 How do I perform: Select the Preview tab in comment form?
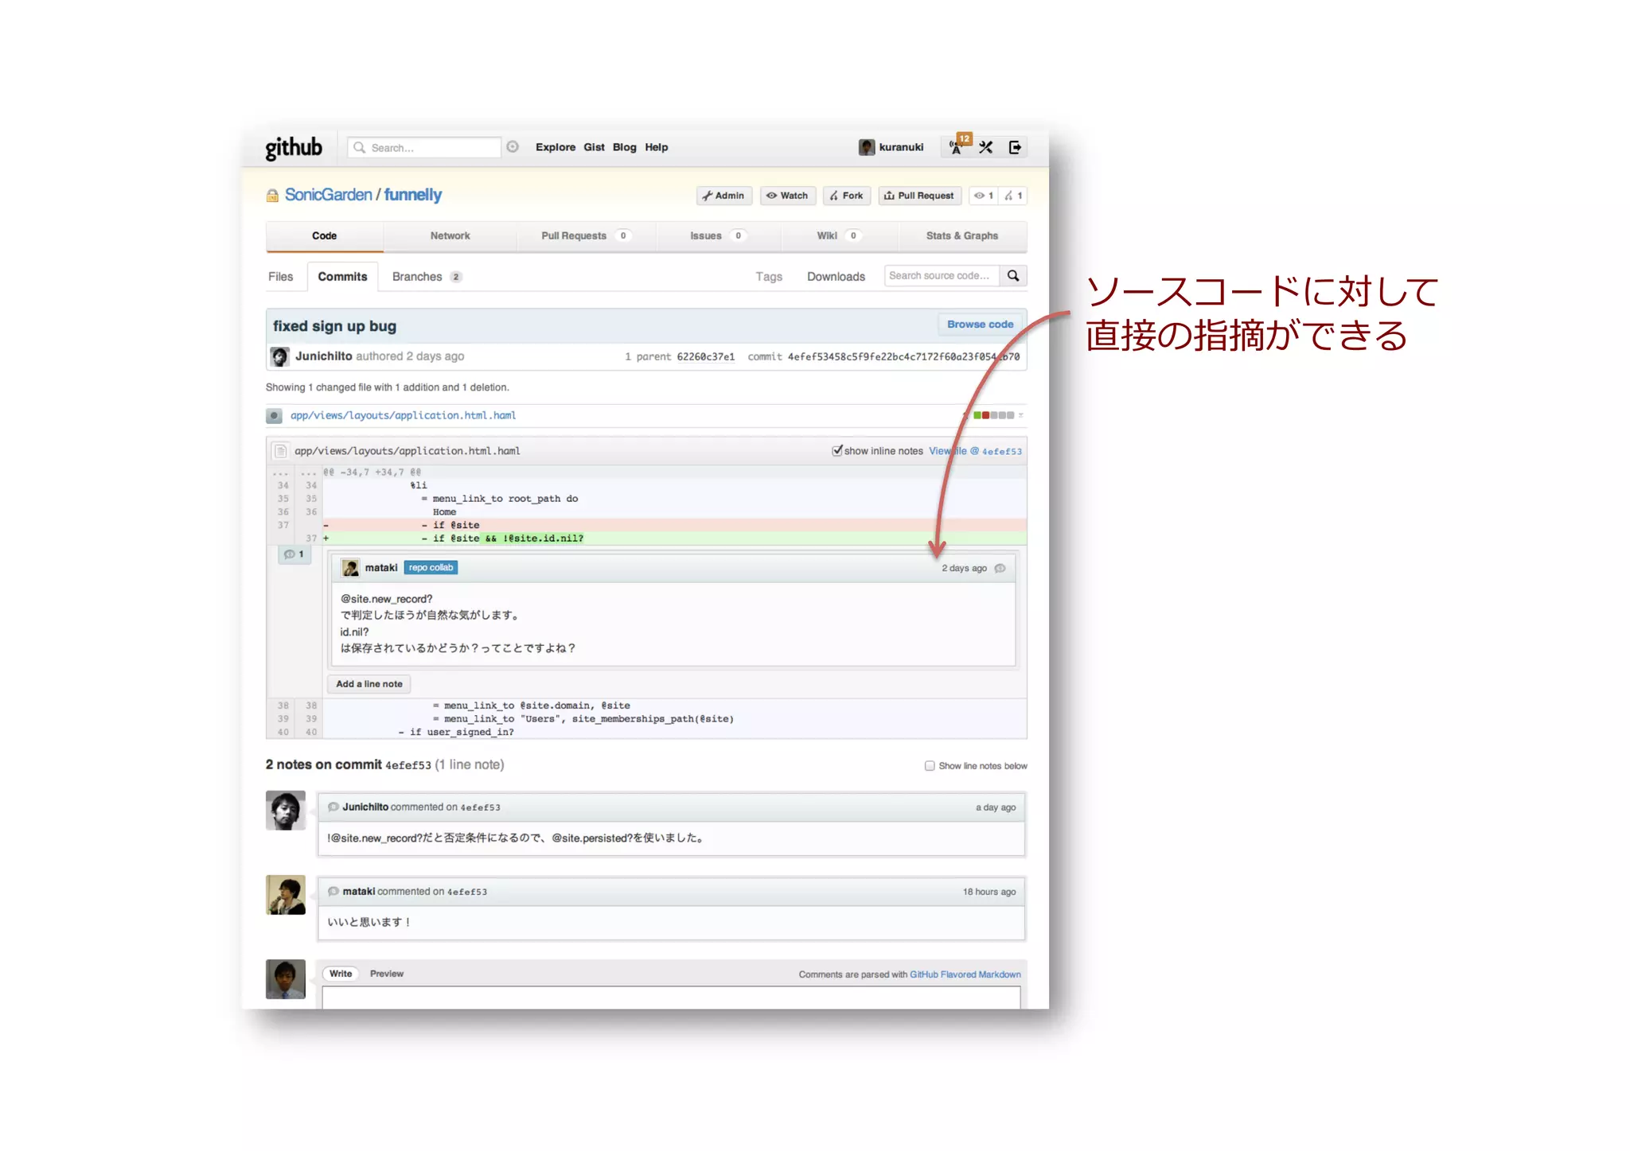click(387, 974)
